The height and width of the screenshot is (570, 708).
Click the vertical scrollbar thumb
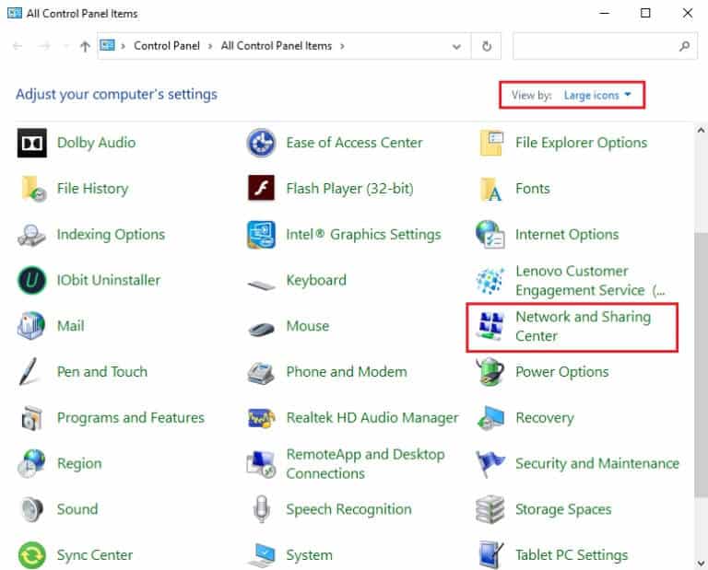click(701, 363)
